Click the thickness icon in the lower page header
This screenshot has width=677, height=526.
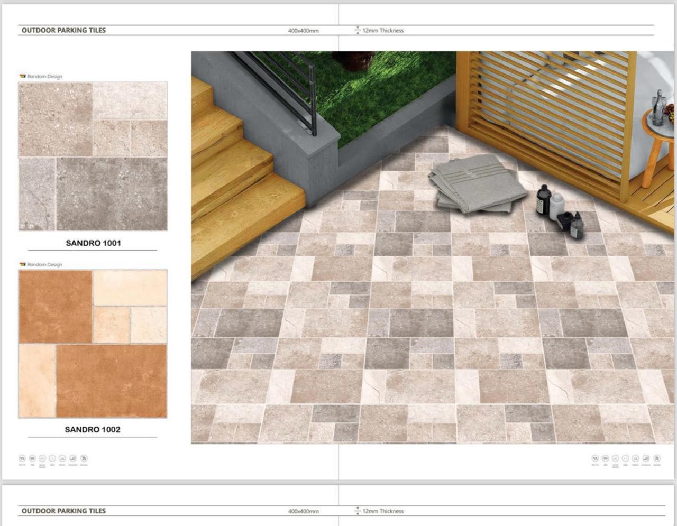click(358, 511)
